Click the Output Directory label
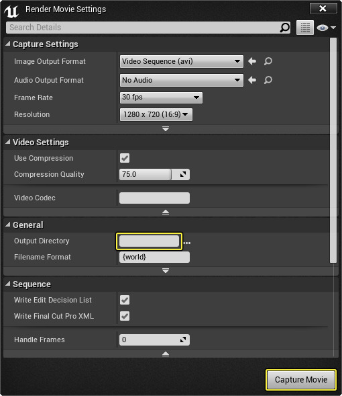 [42, 241]
